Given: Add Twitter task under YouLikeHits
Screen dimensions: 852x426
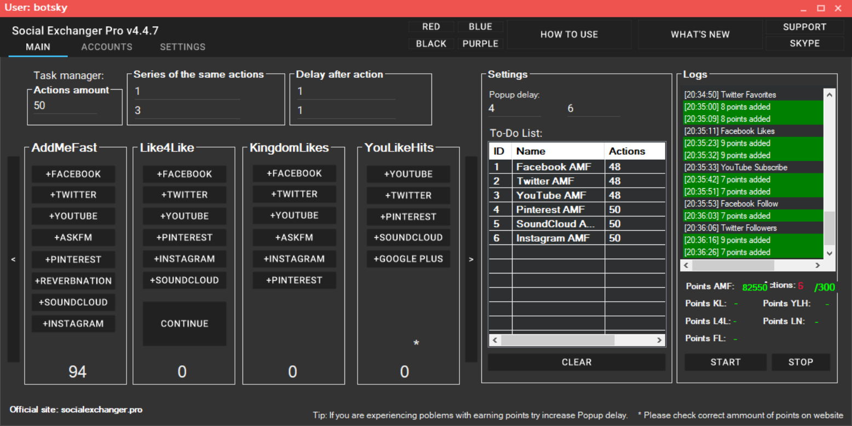Looking at the screenshot, I should click(408, 195).
